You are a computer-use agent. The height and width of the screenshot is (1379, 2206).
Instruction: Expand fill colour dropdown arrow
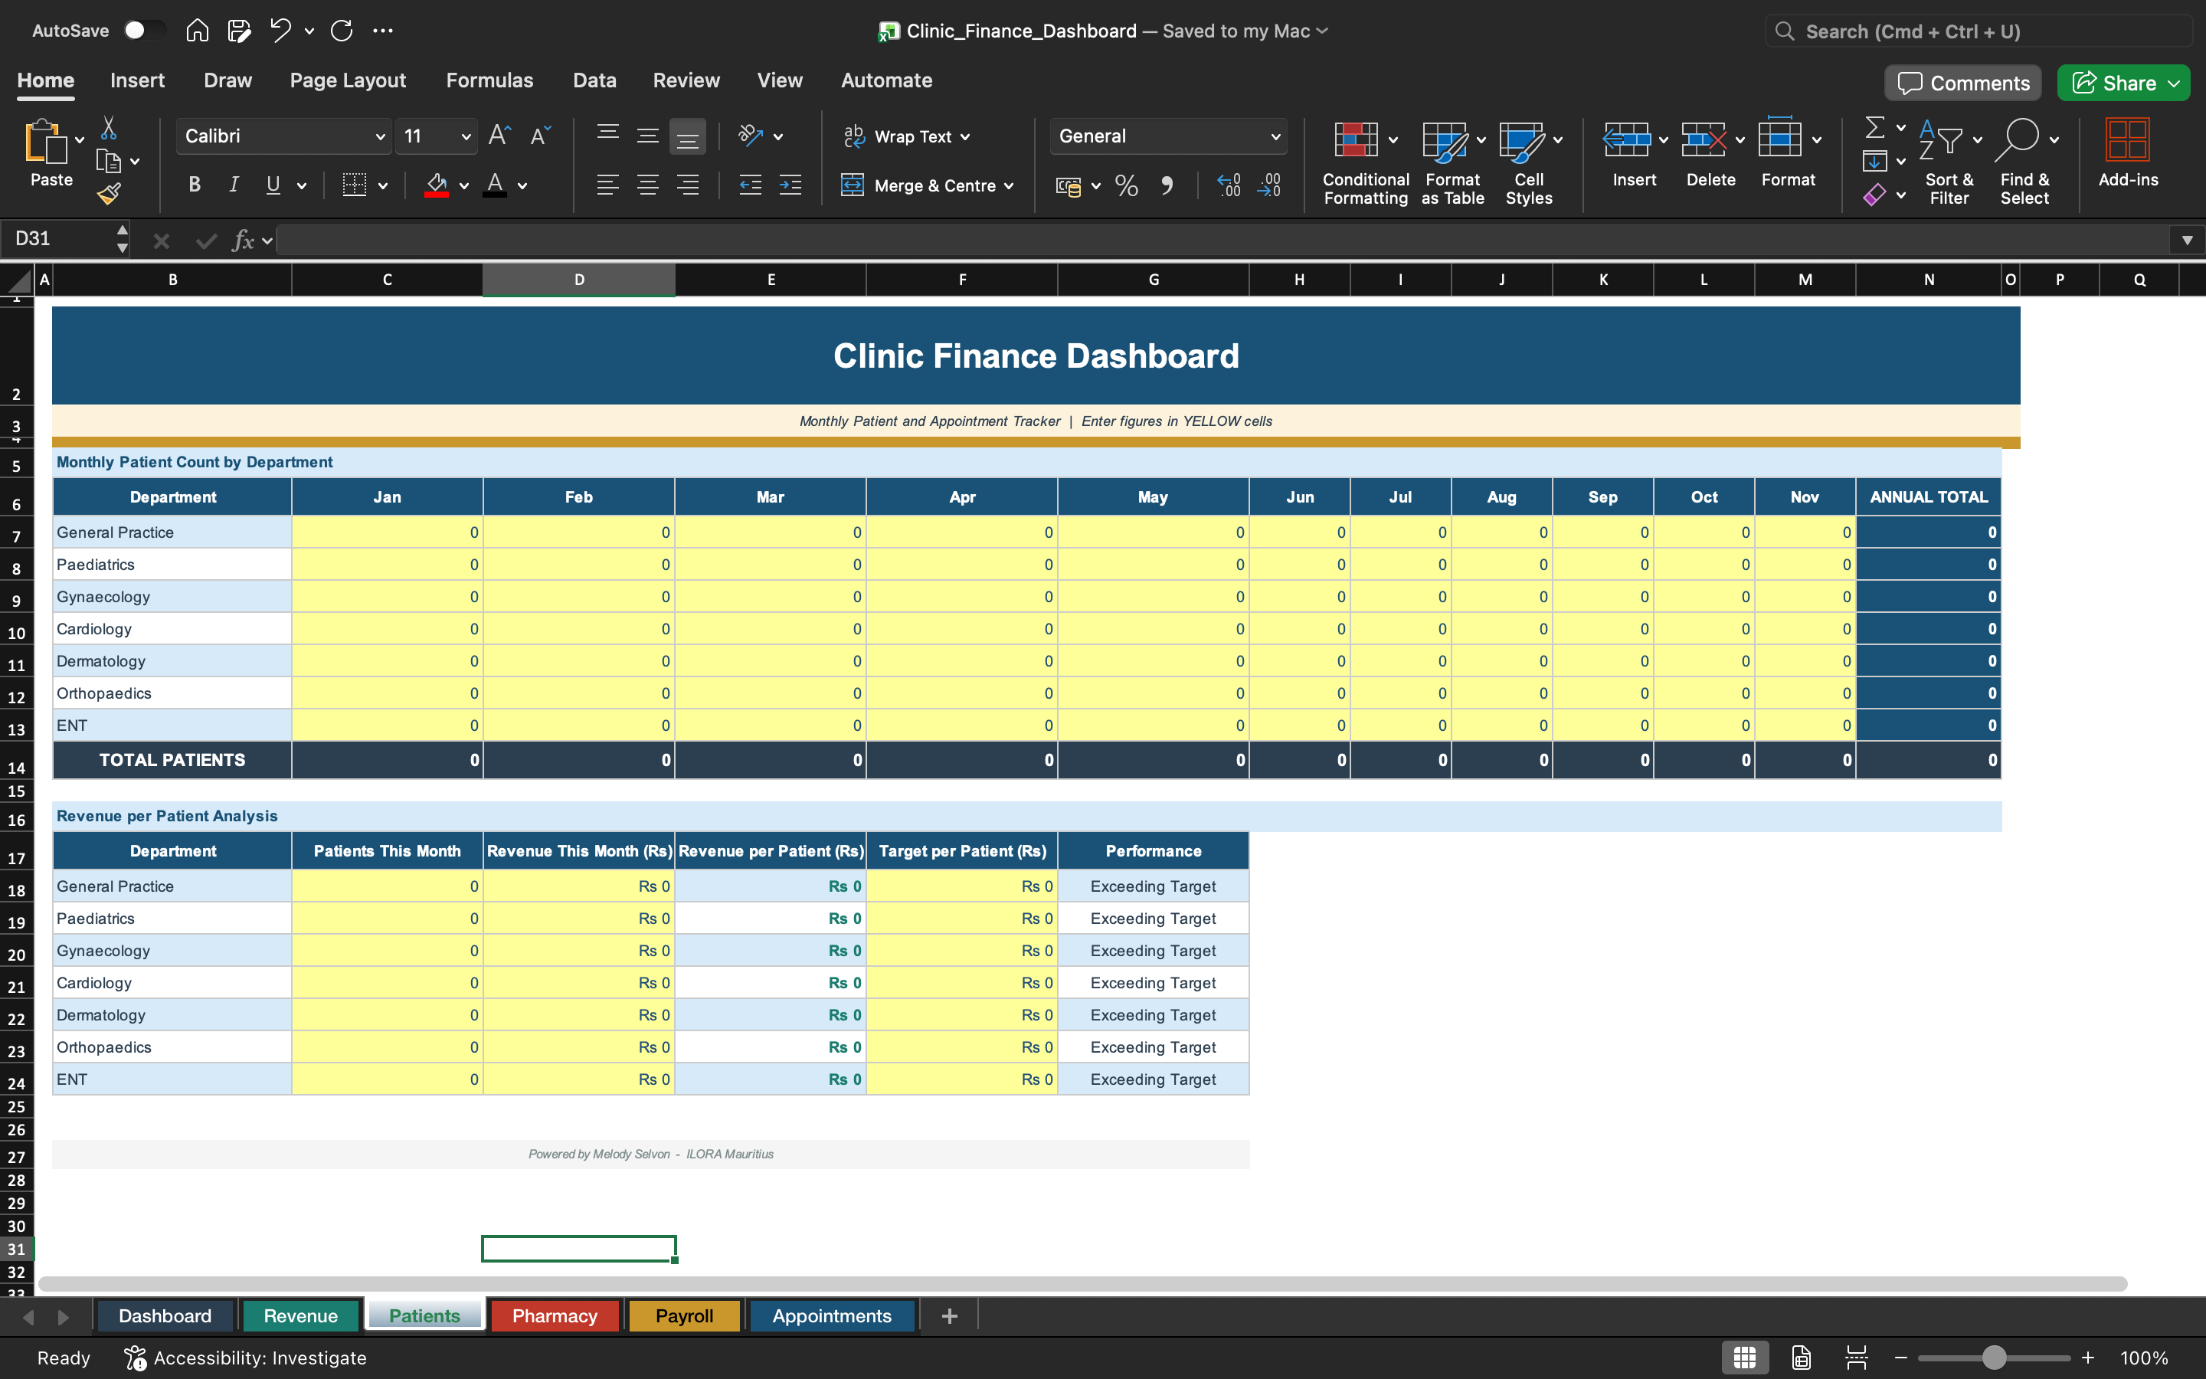tap(464, 186)
